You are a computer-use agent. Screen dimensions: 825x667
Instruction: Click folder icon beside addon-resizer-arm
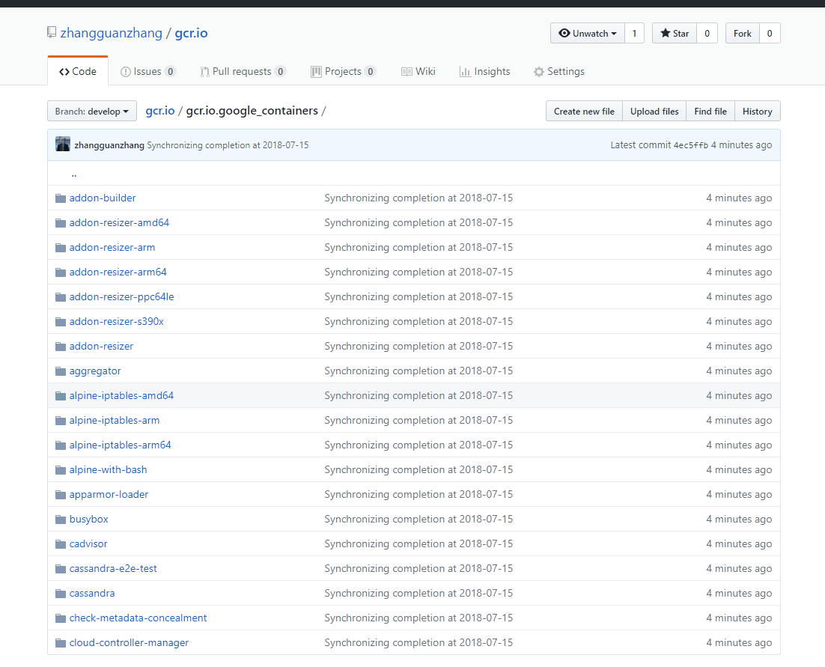(61, 248)
